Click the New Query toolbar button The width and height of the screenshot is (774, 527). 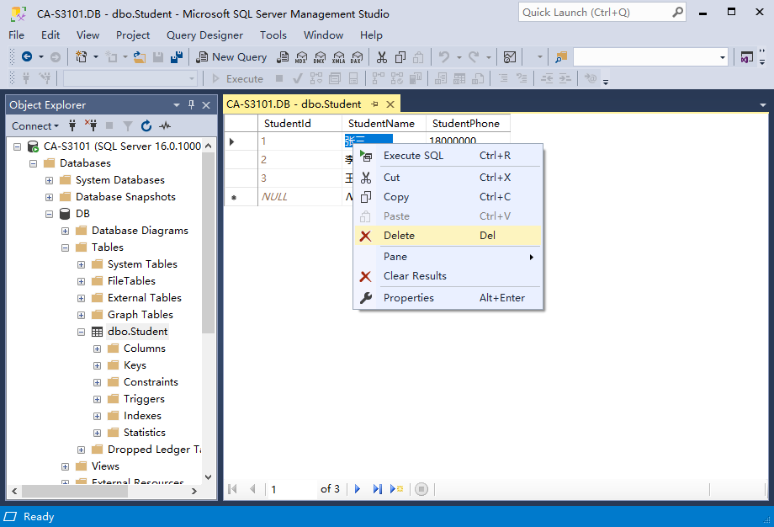pyautogui.click(x=232, y=57)
